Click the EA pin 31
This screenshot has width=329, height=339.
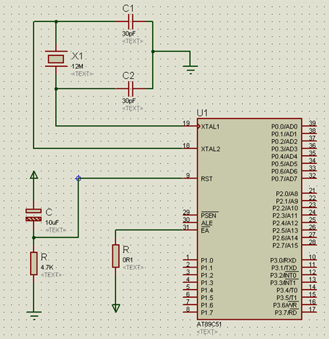(x=190, y=229)
